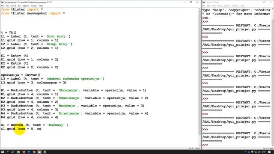
Task: Click the 't = Tk()' line
Action: click(9, 33)
